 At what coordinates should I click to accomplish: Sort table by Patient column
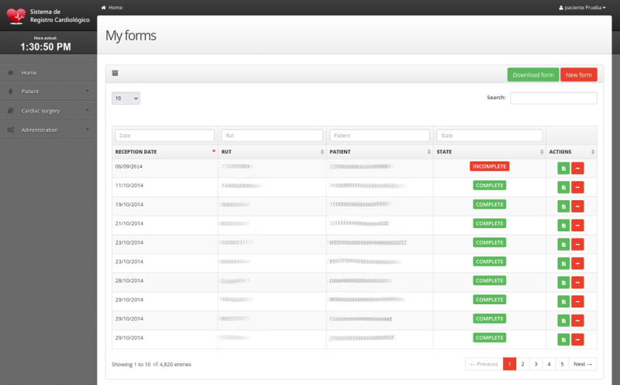[x=380, y=151]
